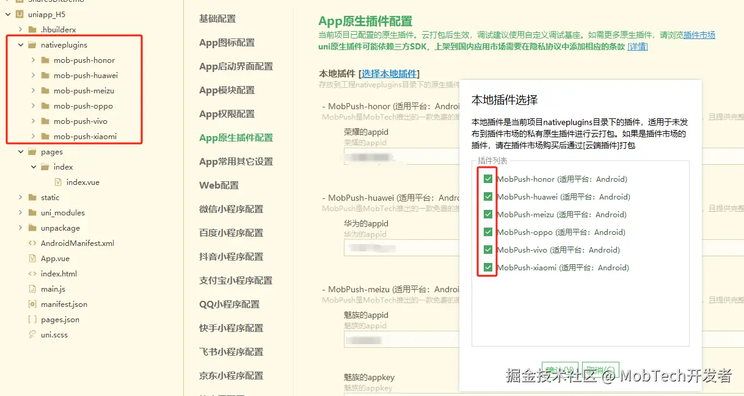Open the Web配置 tab
This screenshot has width=744, height=396.
click(219, 185)
